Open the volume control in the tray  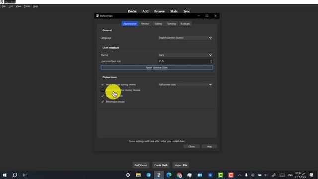pos(266,175)
